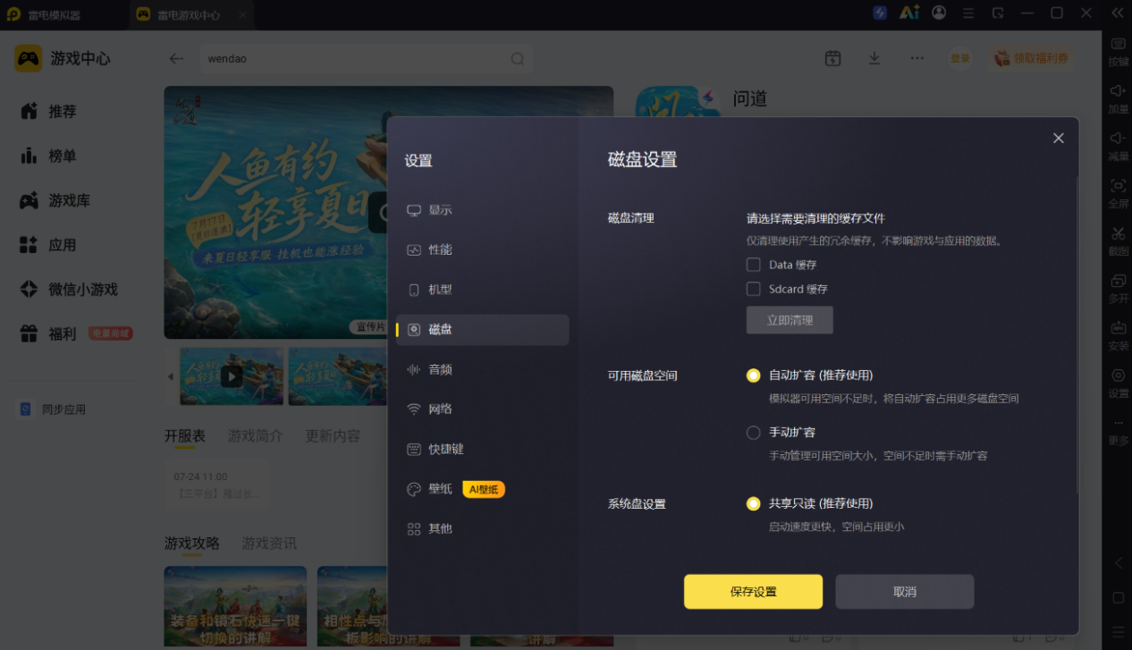Click the magnifier search icon
The image size is (1132, 650).
click(x=517, y=59)
